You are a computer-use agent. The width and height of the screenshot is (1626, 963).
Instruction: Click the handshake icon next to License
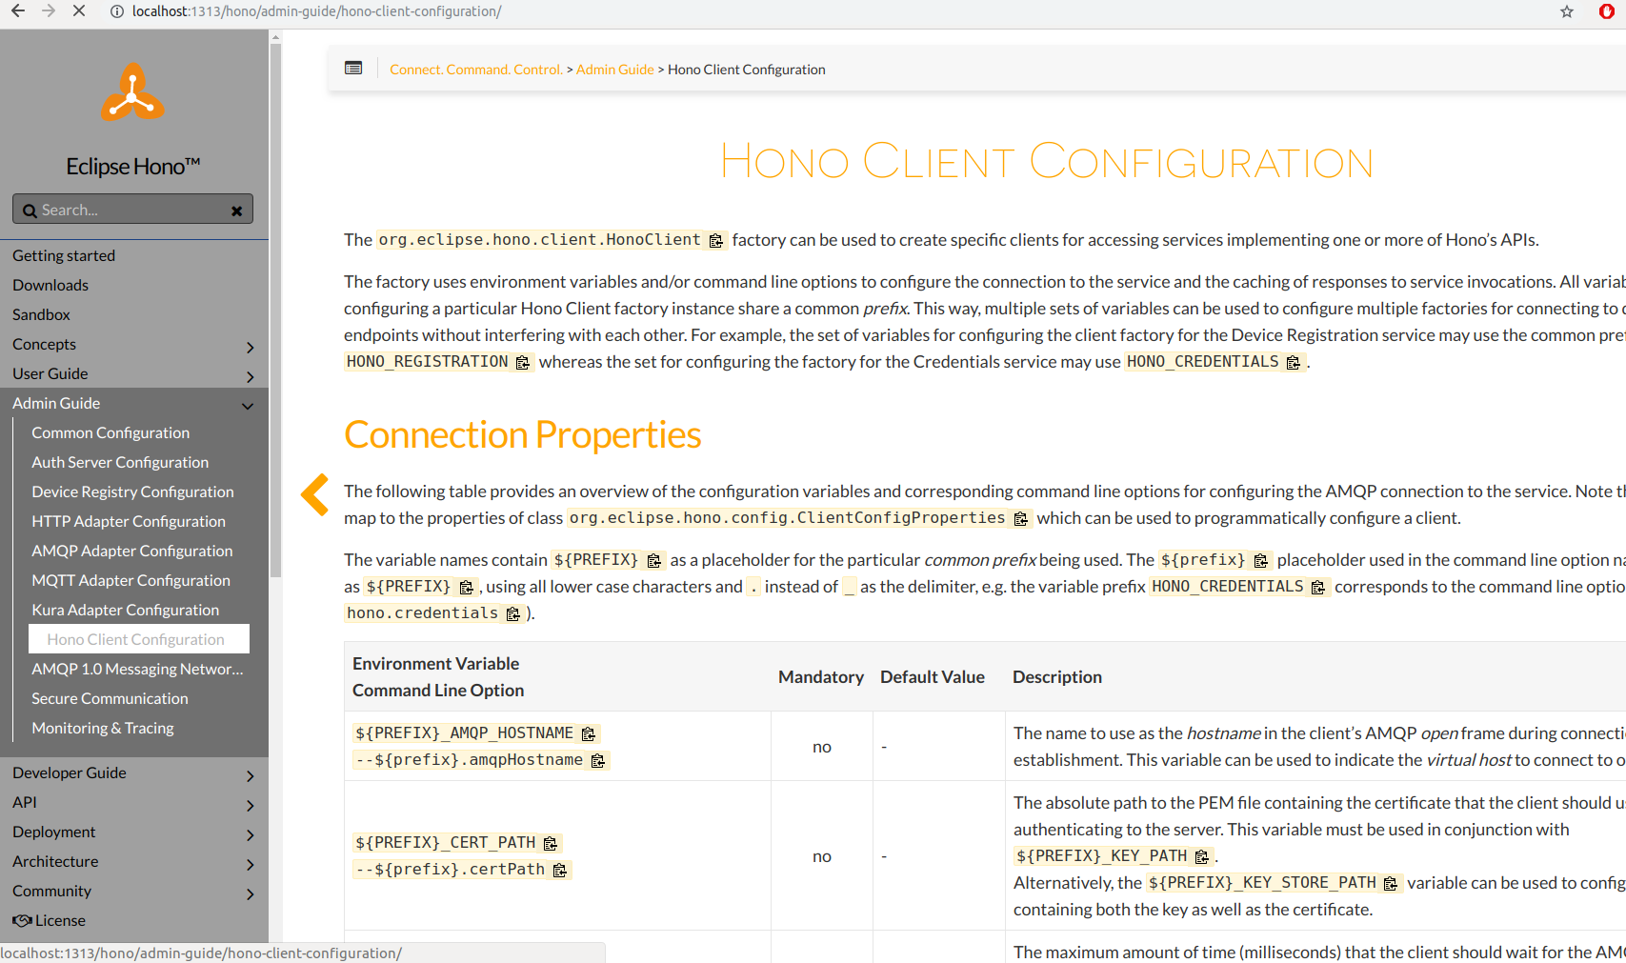coord(21,920)
